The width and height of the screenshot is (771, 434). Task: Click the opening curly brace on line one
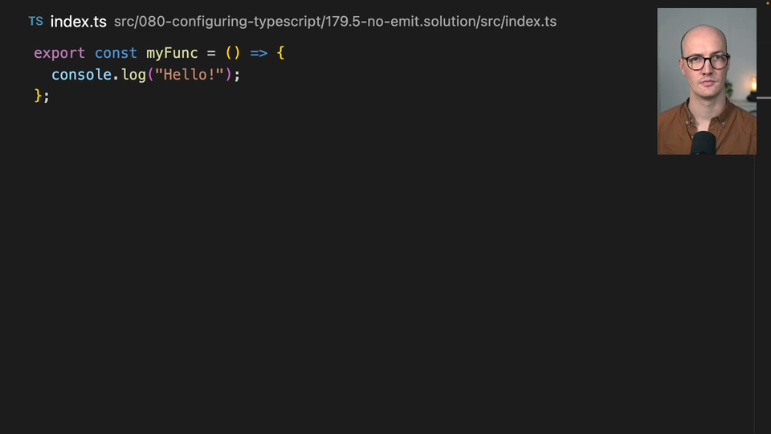280,53
